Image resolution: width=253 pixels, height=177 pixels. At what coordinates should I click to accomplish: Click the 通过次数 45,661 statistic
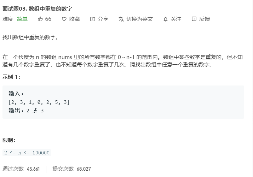click(x=21, y=169)
